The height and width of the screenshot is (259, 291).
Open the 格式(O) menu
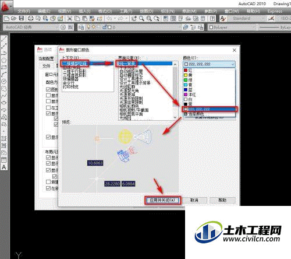point(105,11)
